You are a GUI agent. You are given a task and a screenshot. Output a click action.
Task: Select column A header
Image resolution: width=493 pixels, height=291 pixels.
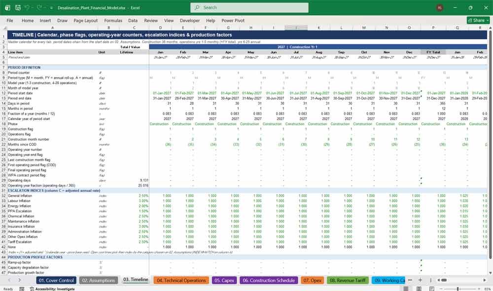pos(52,28)
